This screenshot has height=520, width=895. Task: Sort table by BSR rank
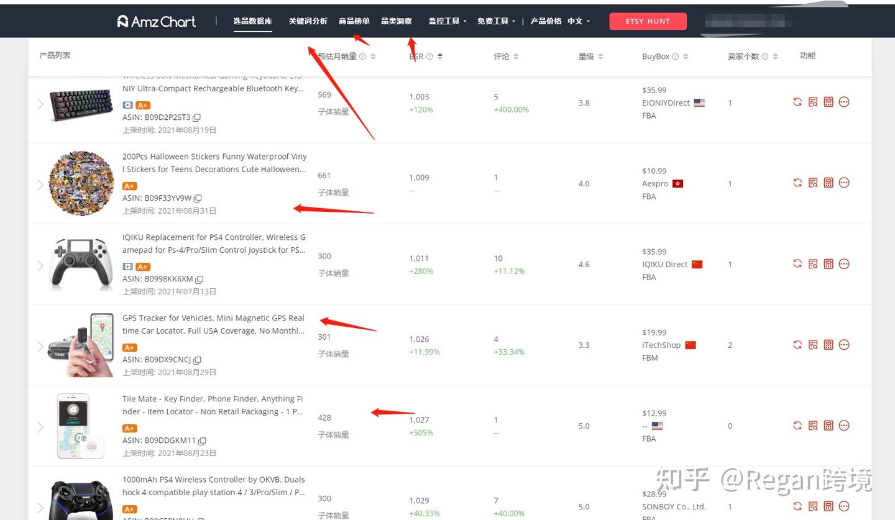tap(440, 57)
